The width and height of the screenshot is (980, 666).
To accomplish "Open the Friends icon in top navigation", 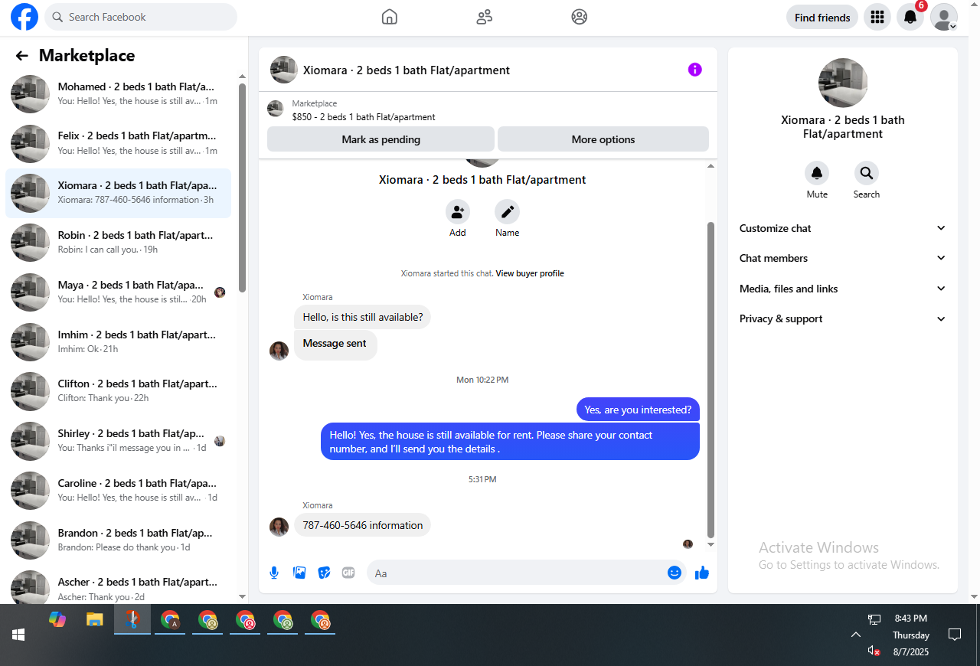I will pos(485,17).
